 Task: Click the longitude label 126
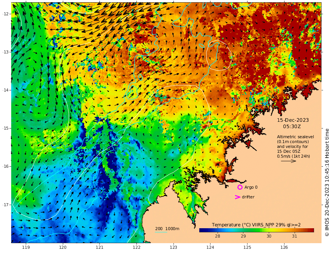[x=284, y=247]
